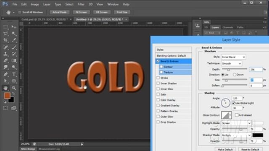Uncheck Bevel & Emboss checkbox

pyautogui.click(x=158, y=61)
